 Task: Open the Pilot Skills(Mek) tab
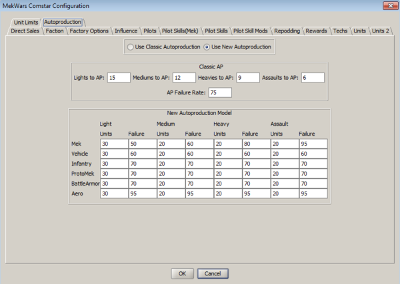pos(180,31)
